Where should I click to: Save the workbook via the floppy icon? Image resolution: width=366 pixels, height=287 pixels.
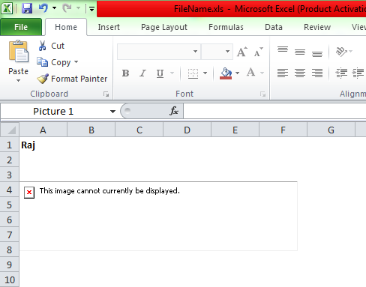(x=27, y=8)
